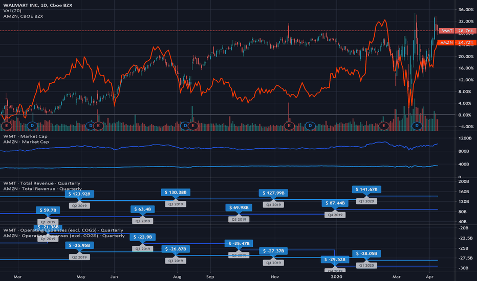Click the $ -26.87B expenses label
477x281 pixels.
pyautogui.click(x=176, y=249)
